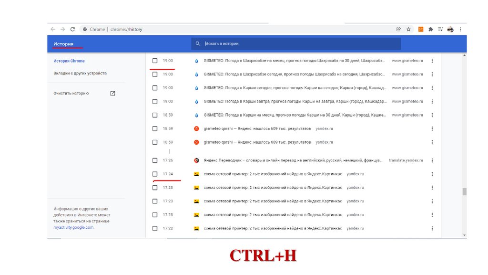Check the 17:26 Яндекс.Переводчик entry box

pos(155,160)
